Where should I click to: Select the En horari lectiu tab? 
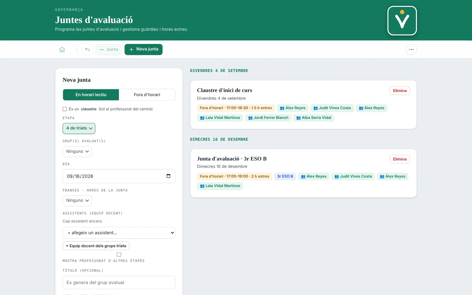click(x=91, y=95)
